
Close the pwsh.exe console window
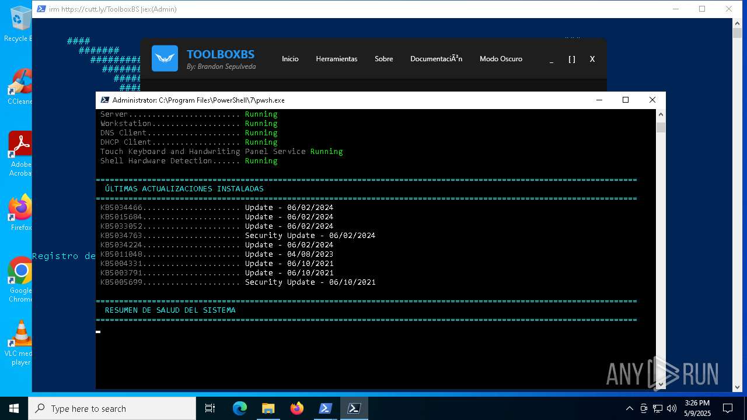tap(652, 100)
